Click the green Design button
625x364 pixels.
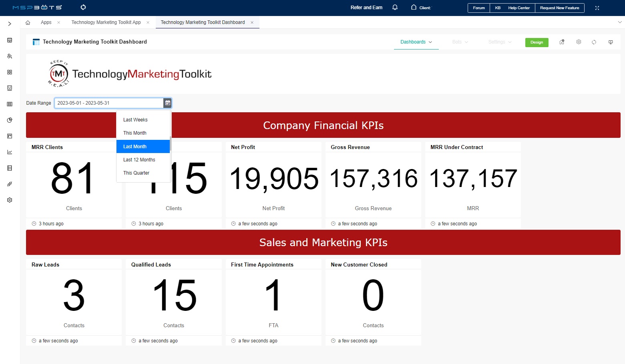click(537, 42)
